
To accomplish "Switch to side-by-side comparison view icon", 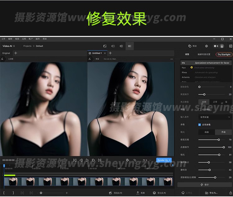I will (x=130, y=46).
